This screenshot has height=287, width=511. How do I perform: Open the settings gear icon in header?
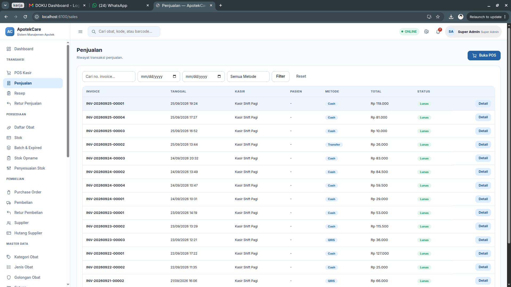[426, 32]
